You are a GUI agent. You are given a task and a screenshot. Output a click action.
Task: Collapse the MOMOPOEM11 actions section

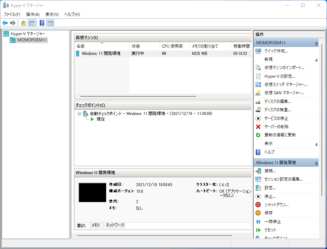316,44
